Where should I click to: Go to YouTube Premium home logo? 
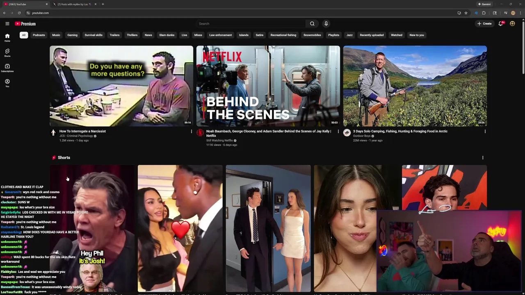coord(25,24)
